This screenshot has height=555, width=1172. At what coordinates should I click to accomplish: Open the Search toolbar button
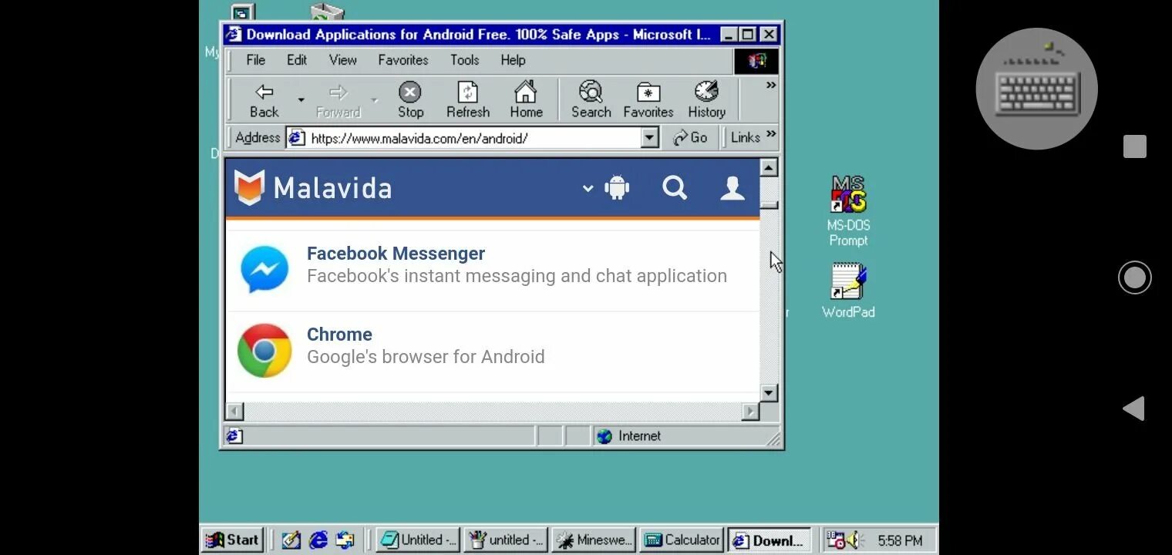pos(591,100)
